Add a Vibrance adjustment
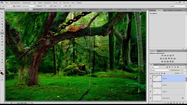 point(173,55)
